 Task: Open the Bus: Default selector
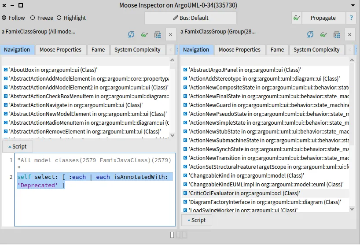coord(190,18)
